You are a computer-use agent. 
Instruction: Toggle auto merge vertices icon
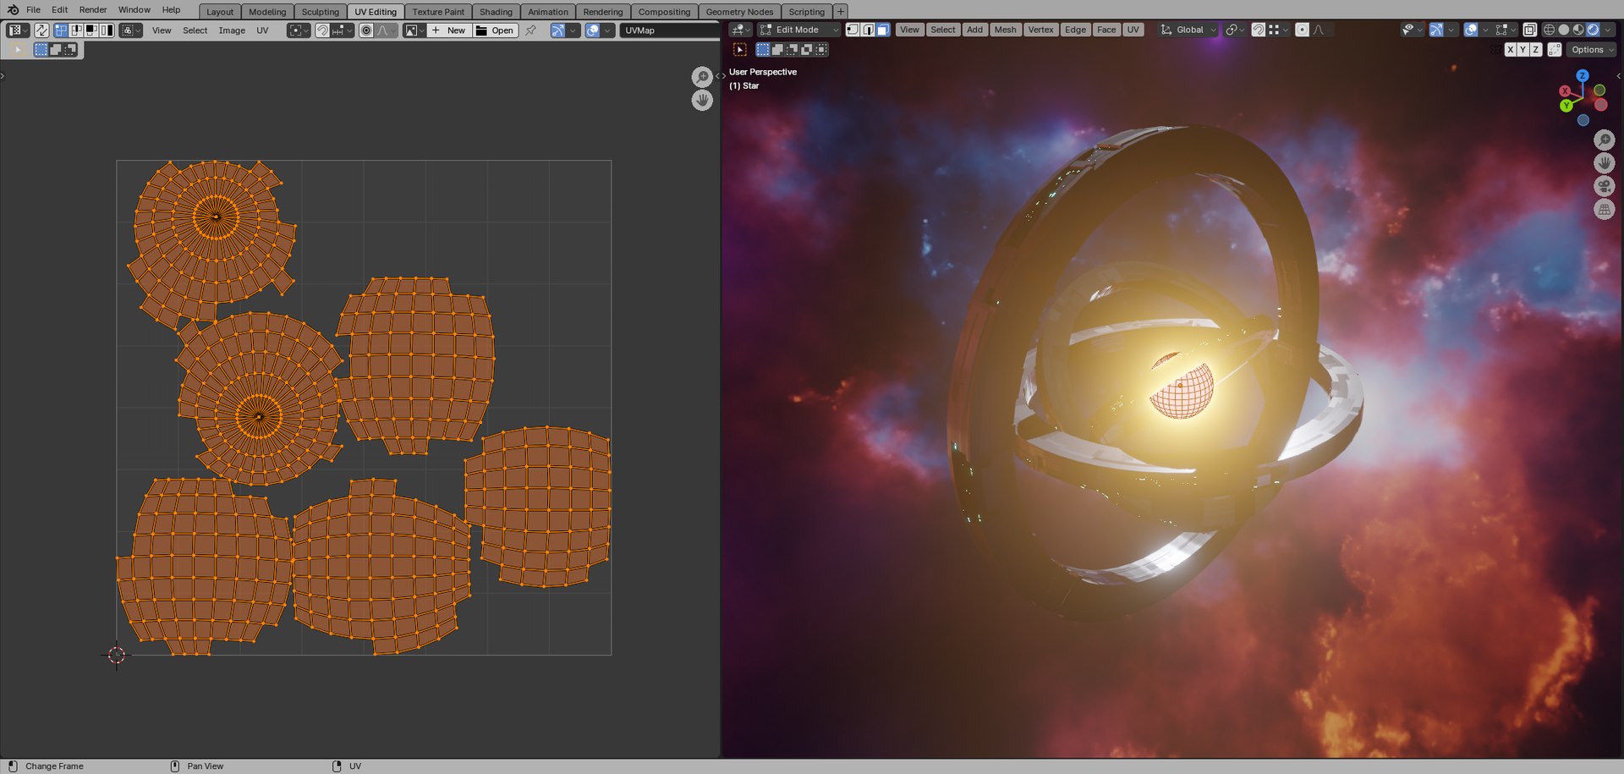pyautogui.click(x=1555, y=50)
